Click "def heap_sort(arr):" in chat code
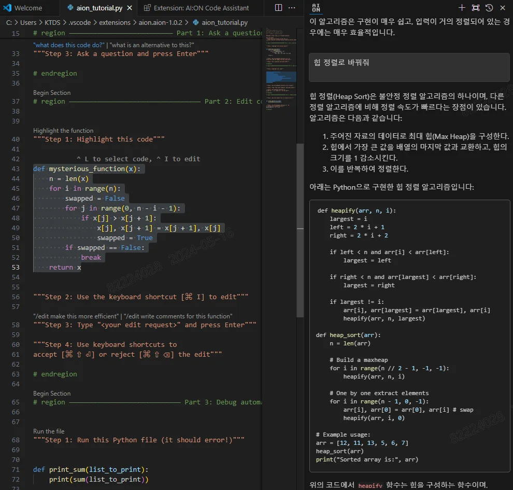Image resolution: width=513 pixels, height=490 pixels. (x=348, y=335)
